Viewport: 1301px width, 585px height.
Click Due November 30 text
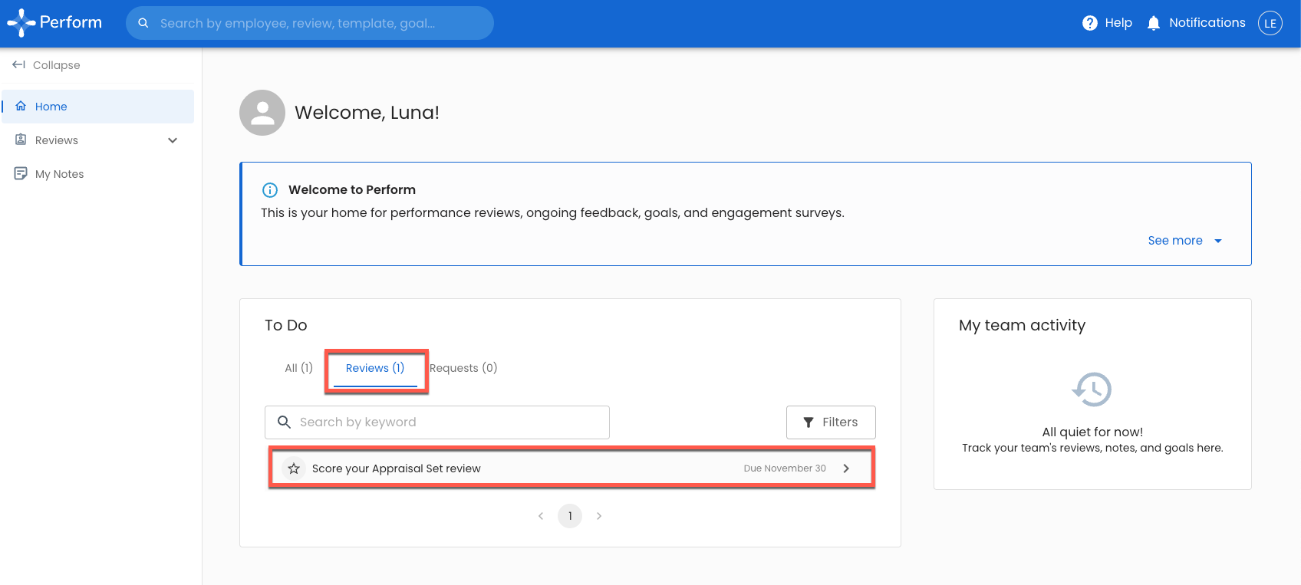coord(785,468)
